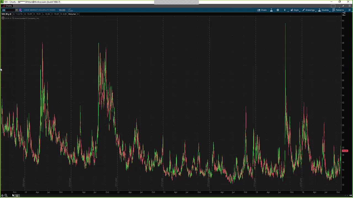Open the chart toolbar list menu icon
Screen dimensions: 353x198
click(x=349, y=10)
